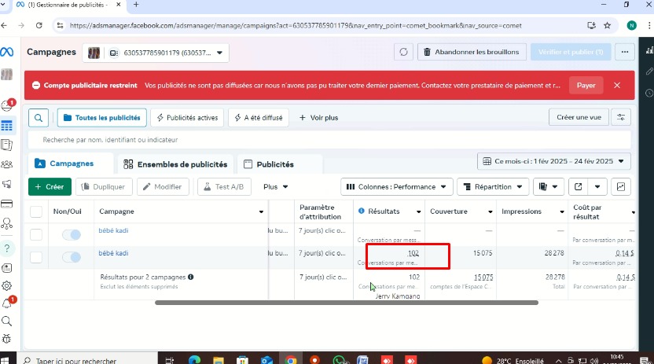This screenshot has height=364, width=654.
Task: Open the three-dot more options menu
Action: tap(624, 52)
